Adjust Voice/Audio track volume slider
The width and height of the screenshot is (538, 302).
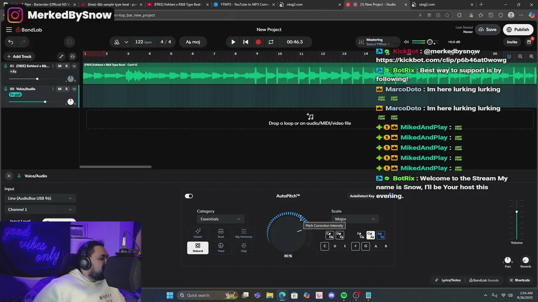pos(45,102)
